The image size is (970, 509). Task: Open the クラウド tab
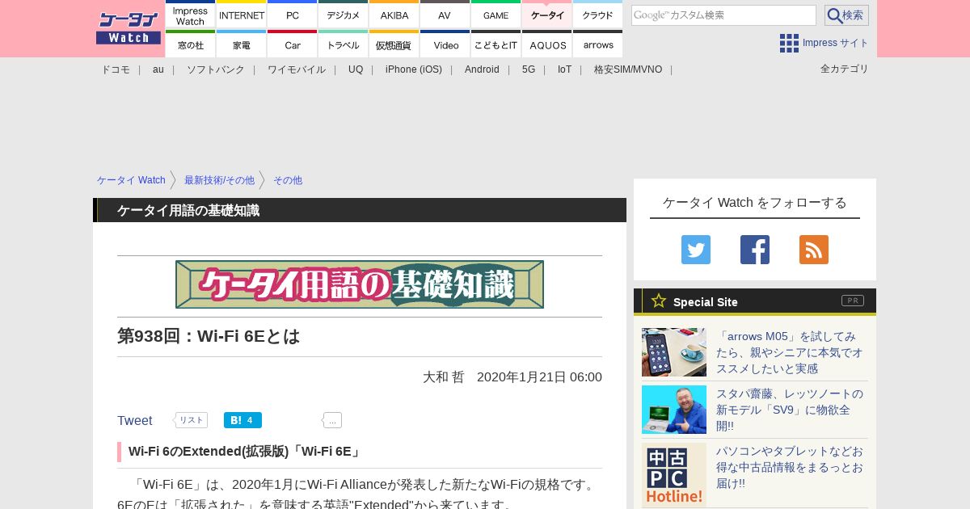598,15
